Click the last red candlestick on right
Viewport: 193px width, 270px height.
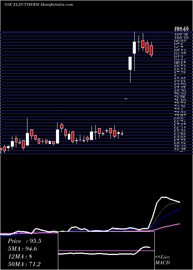151,49
